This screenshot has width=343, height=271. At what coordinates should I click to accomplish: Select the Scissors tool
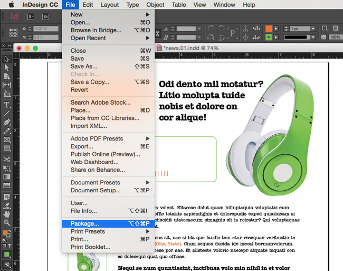pyautogui.click(x=6, y=160)
